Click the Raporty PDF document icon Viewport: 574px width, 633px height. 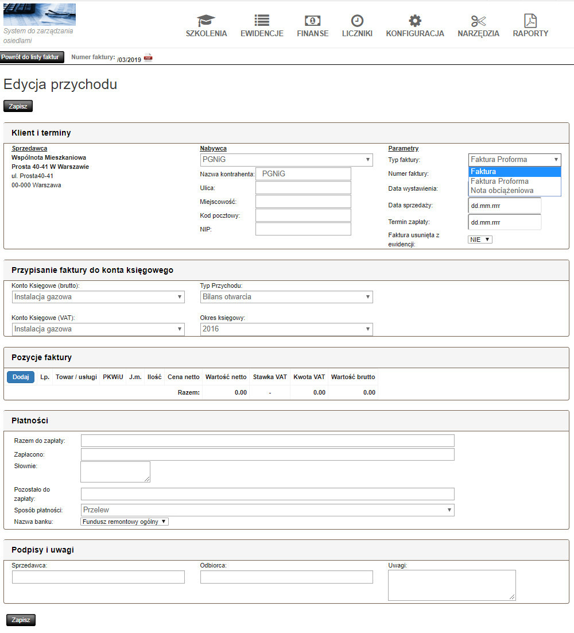[x=530, y=20]
